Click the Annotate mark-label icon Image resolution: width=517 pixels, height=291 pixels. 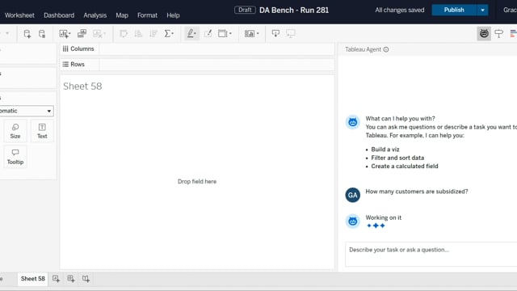(208, 33)
